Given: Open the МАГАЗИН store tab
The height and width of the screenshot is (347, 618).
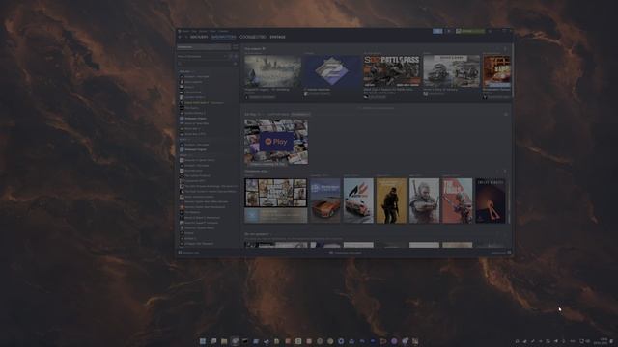Looking at the screenshot, I should (199, 37).
